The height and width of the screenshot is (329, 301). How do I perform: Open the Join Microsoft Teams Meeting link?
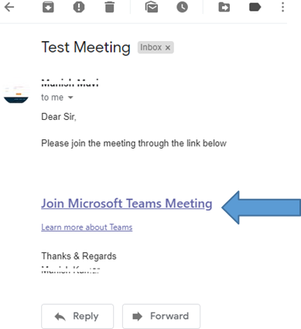click(x=127, y=204)
